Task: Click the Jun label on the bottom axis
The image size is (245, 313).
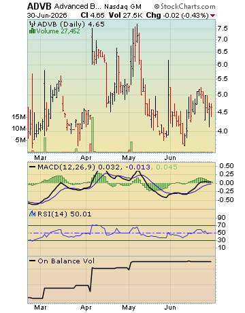Action: 170,308
